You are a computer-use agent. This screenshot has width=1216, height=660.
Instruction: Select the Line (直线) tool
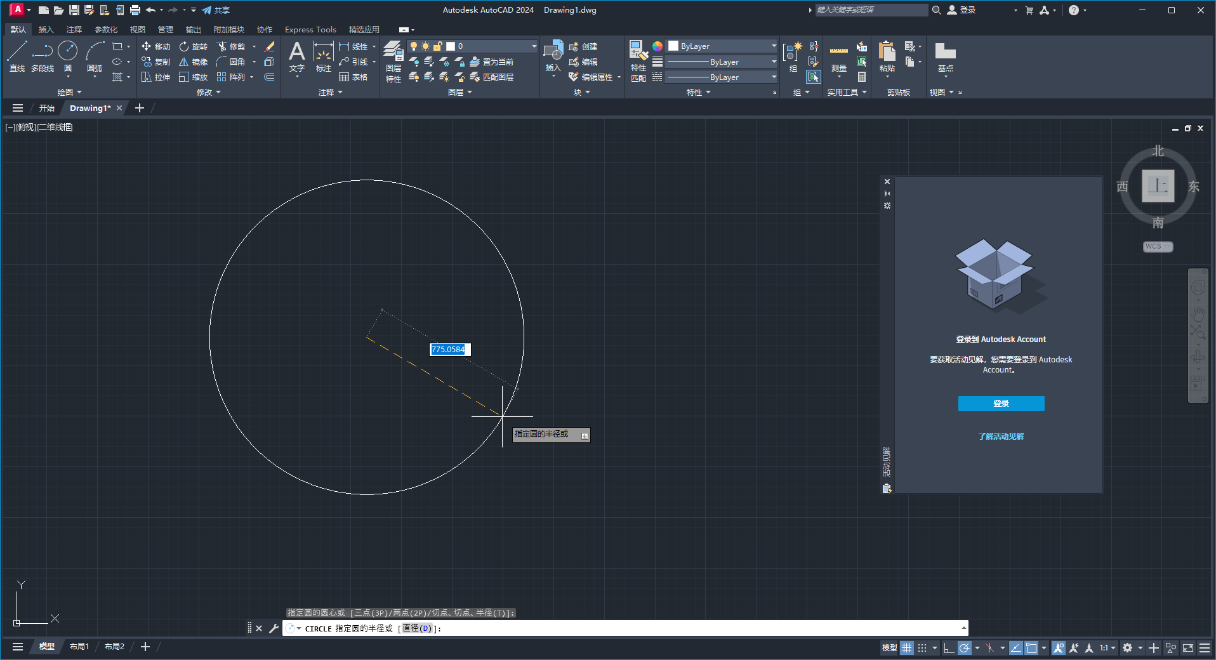(17, 56)
